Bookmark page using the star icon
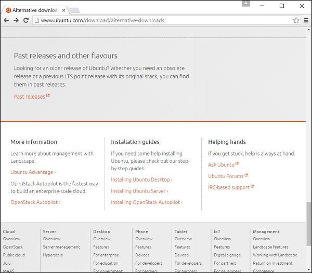 tap(296, 20)
